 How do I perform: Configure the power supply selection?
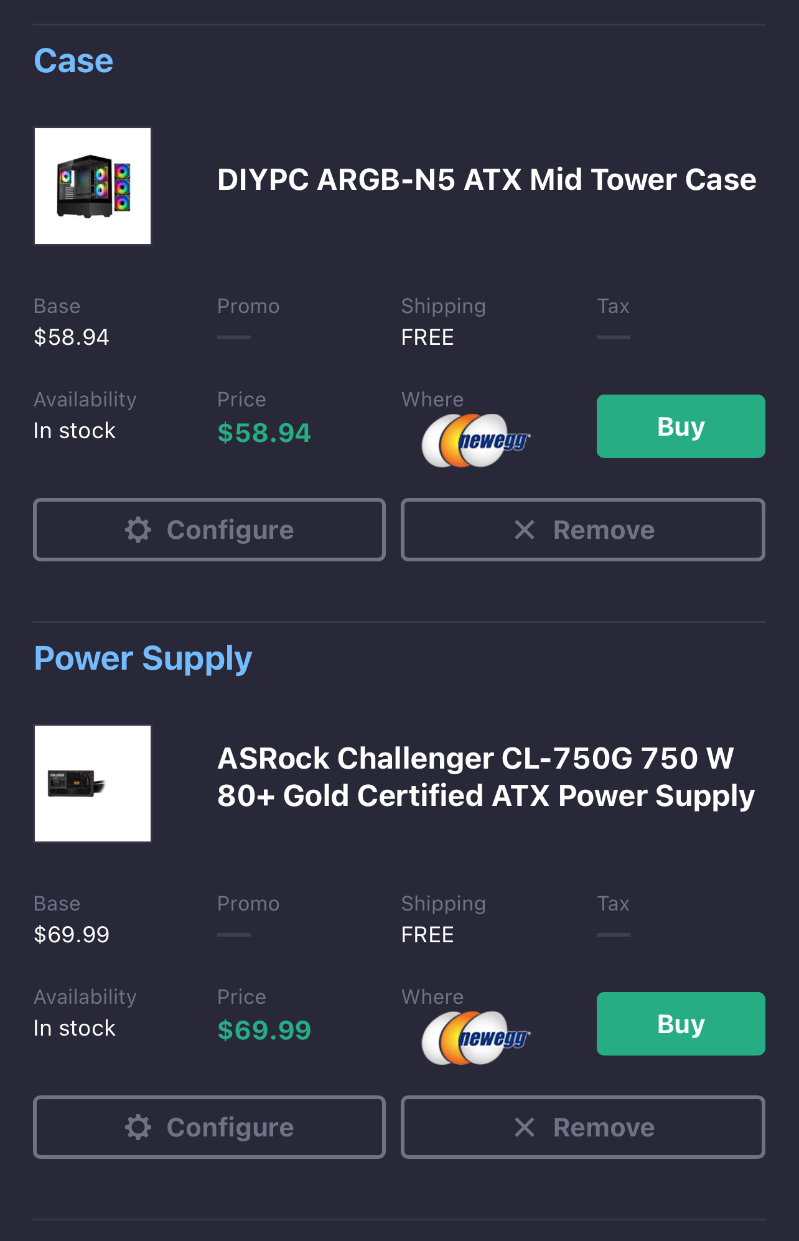tap(209, 1127)
